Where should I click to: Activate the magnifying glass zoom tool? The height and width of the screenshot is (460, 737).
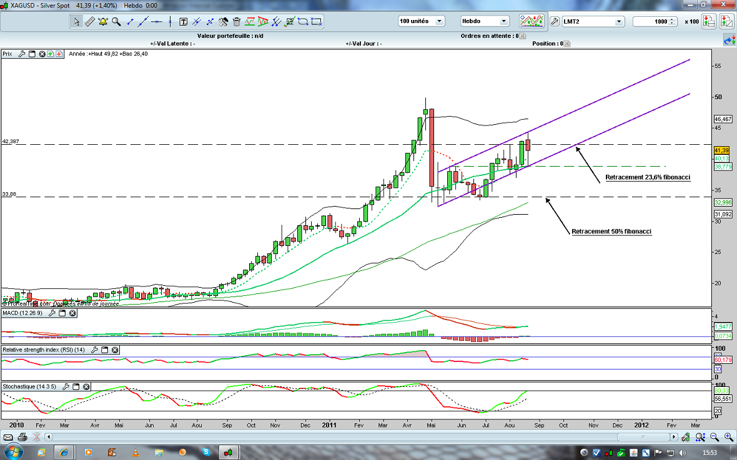coord(116,21)
